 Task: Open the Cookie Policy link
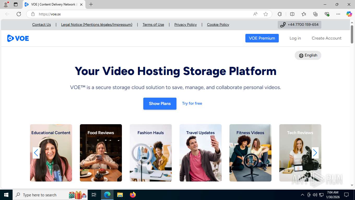click(218, 24)
